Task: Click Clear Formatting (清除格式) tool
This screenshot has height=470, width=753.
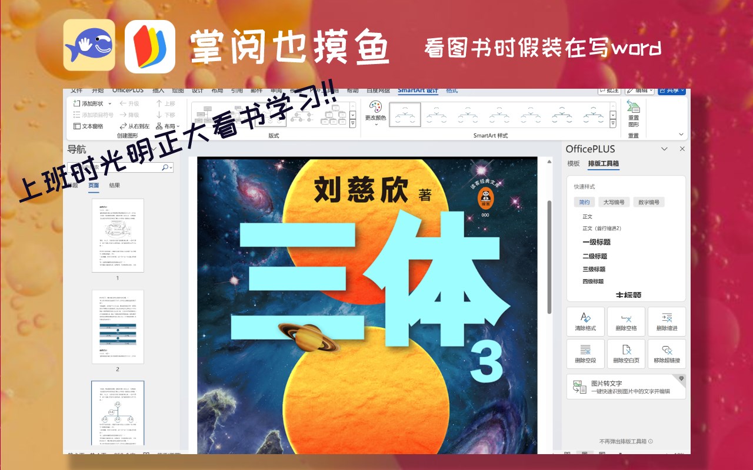Action: coord(585,321)
